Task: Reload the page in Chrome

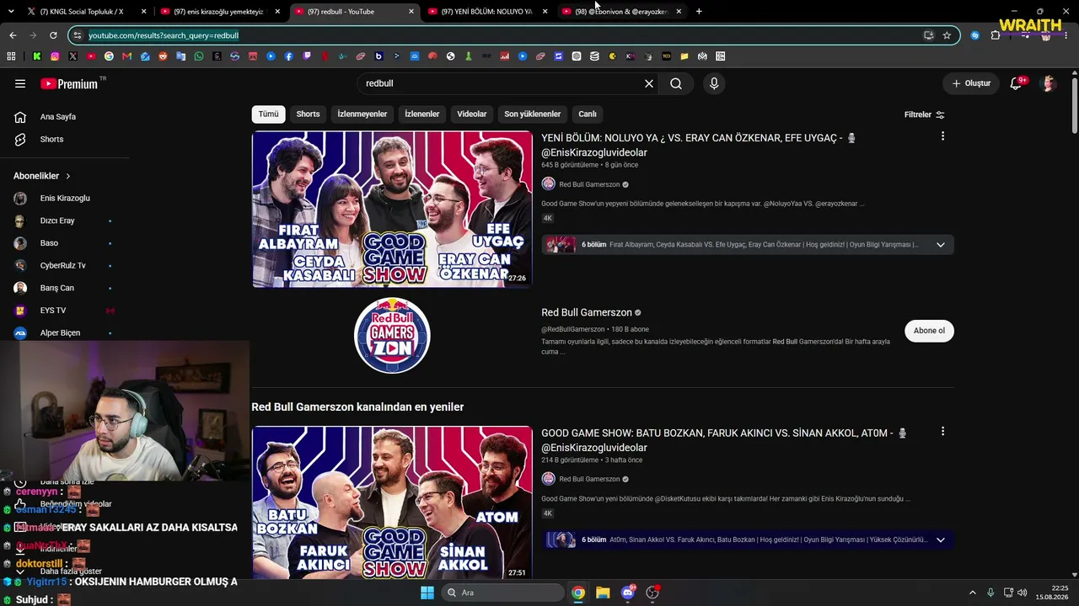Action: click(53, 35)
